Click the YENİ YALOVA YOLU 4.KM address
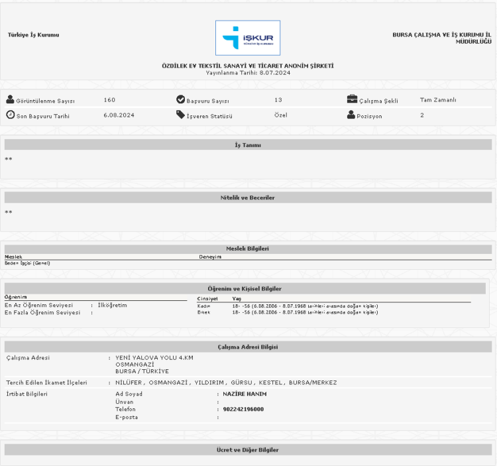 pos(154,358)
